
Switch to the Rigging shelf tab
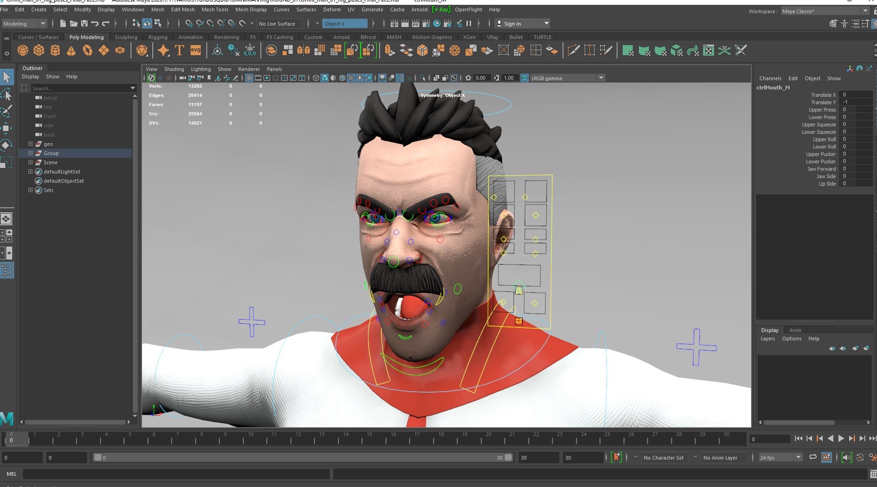tap(158, 37)
